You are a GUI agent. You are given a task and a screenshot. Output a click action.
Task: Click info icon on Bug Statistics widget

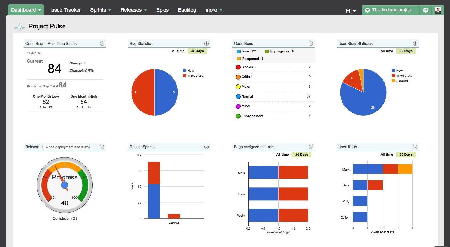(207, 44)
